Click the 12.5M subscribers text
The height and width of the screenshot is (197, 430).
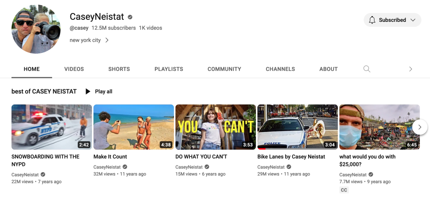[113, 28]
